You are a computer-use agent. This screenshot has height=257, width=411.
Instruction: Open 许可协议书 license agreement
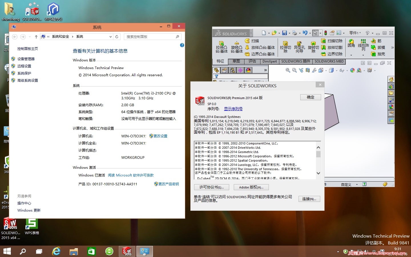click(x=211, y=187)
